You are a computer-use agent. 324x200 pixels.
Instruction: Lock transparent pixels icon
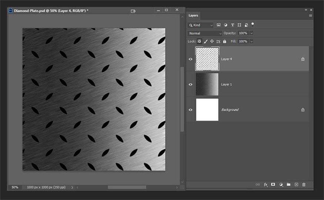(x=199, y=41)
